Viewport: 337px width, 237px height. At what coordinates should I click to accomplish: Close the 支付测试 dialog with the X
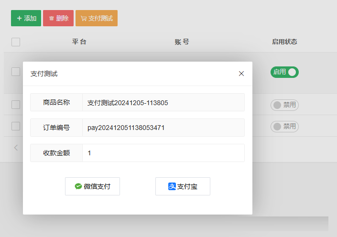(x=241, y=74)
